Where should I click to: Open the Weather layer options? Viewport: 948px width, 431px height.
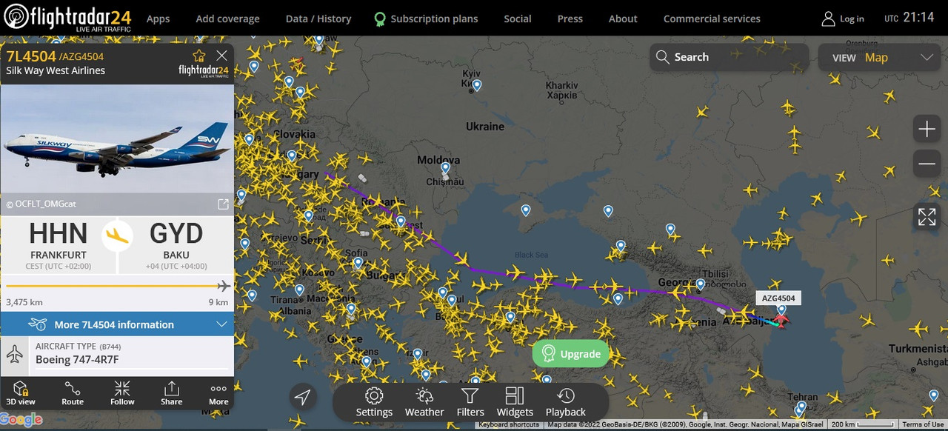click(424, 403)
